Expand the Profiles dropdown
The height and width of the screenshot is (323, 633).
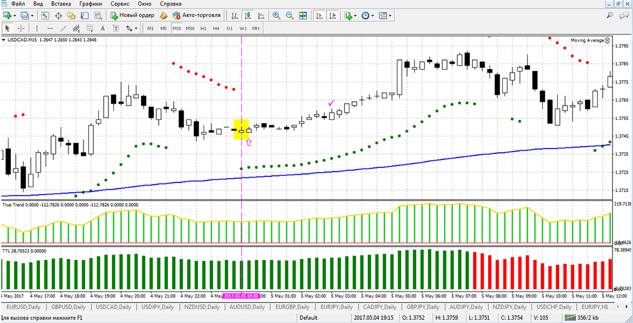(x=32, y=16)
